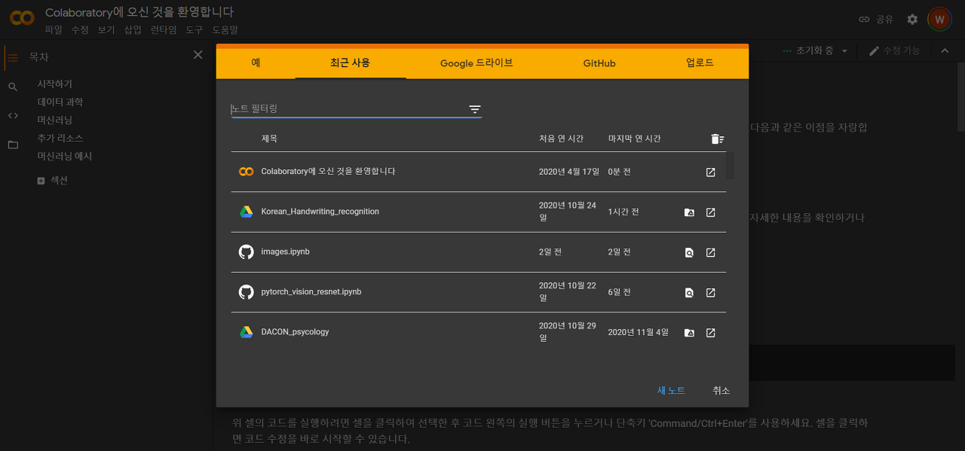
Task: Sort by 처음 연 시간 column header
Action: click(x=561, y=139)
